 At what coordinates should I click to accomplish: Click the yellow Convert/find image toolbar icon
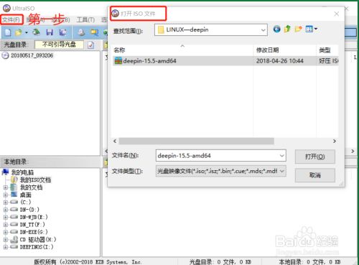[x=94, y=32]
